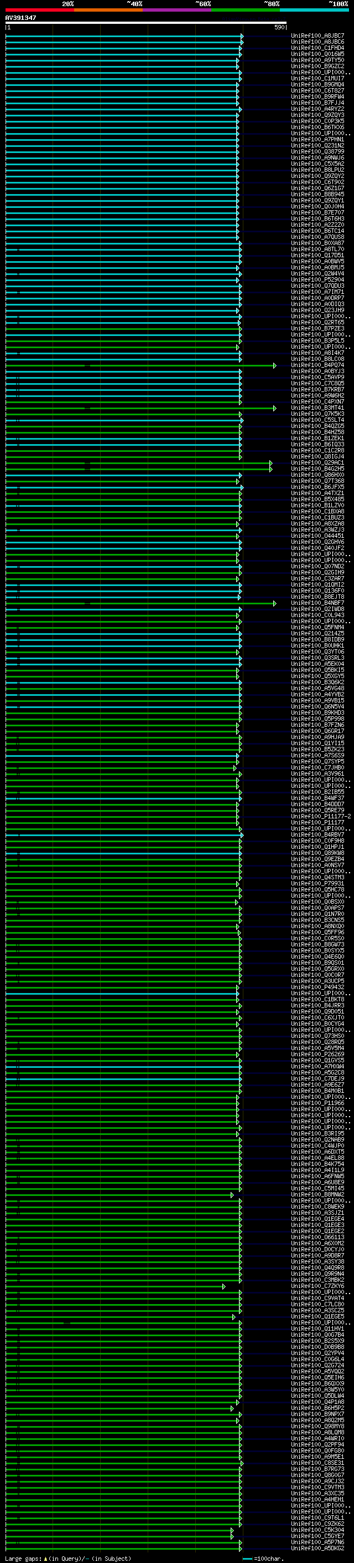Select hit label UniRef100_B9GMQ4
Image resolution: width=354 pixels, height=1563 pixels.
[x=317, y=84]
